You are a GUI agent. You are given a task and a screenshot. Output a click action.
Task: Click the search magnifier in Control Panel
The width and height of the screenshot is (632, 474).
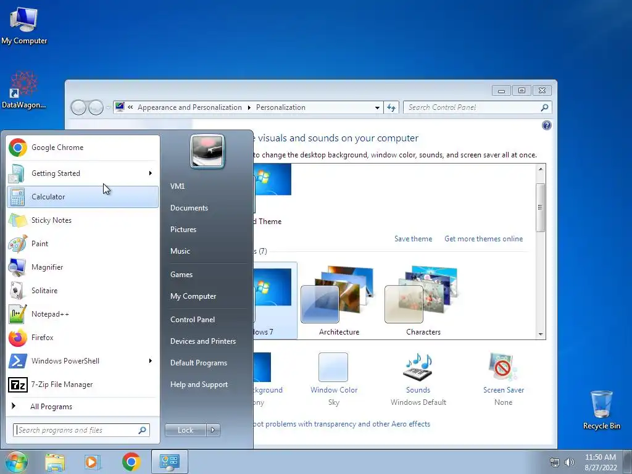[544, 107]
